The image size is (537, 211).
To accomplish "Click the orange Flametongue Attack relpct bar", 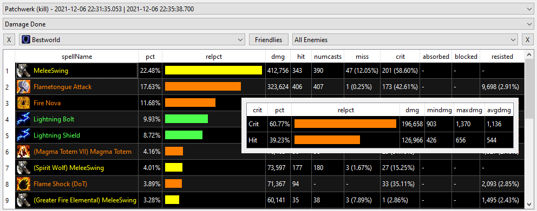I will coord(203,86).
